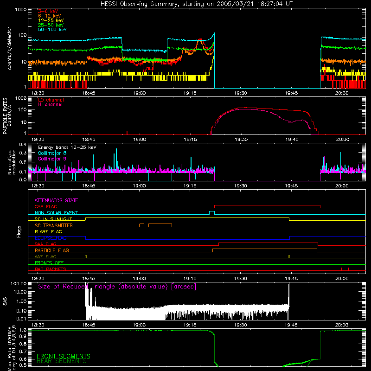Click the 'Energy band: 12-25 keV' caption
The width and height of the screenshot is (371, 371).
click(67, 147)
